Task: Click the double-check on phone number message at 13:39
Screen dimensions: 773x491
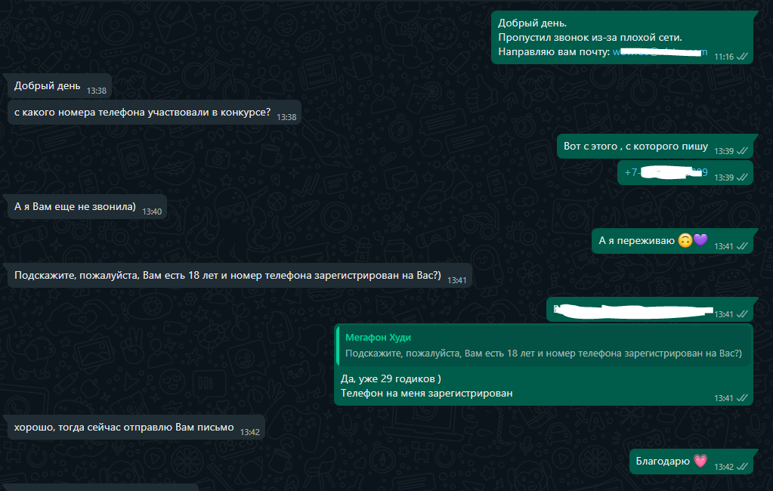Action: [742, 178]
